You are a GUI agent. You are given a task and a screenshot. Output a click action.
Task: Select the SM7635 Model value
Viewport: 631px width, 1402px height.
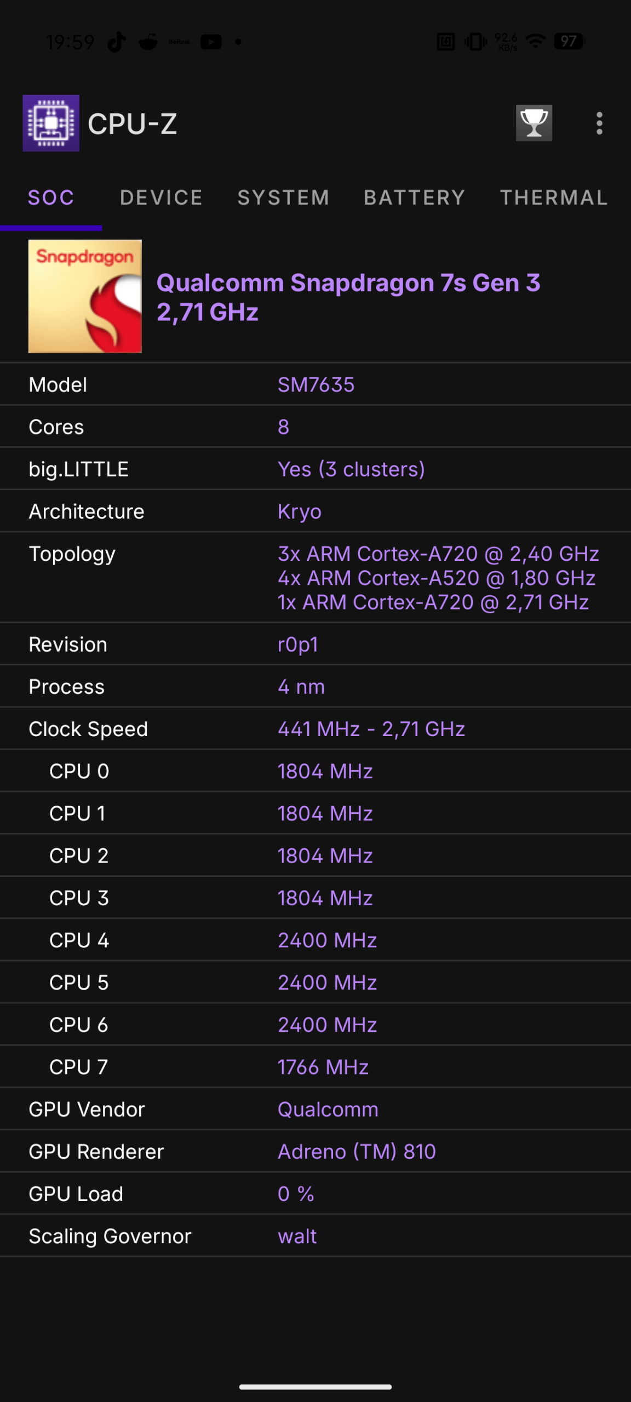coord(315,384)
